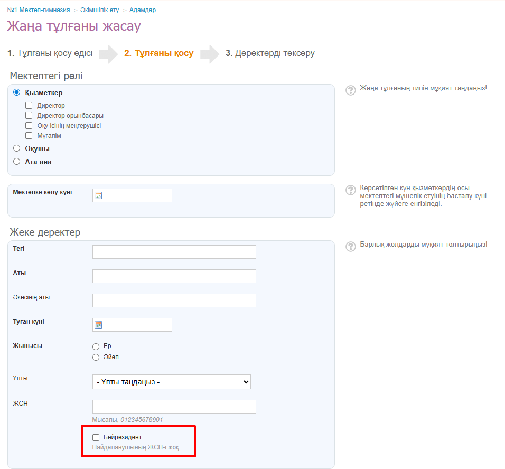Click the ЖСН input field

click(x=174, y=407)
